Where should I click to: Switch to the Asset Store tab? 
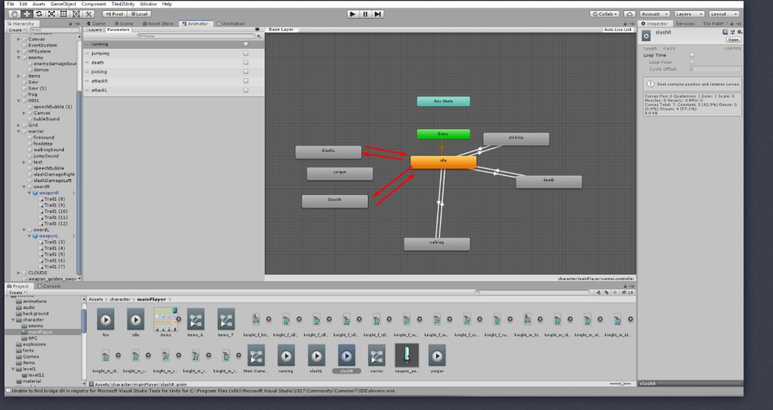(x=157, y=23)
